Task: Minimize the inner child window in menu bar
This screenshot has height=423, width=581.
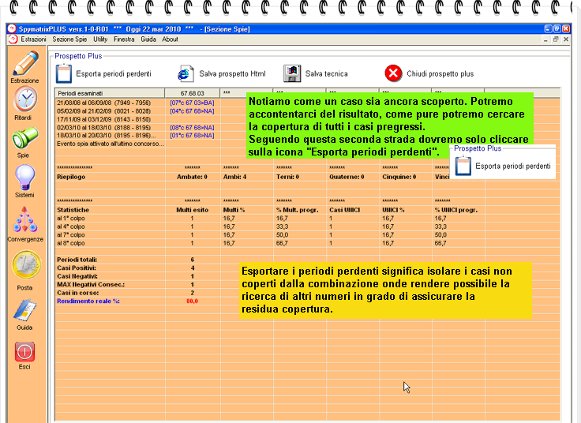Action: 545,39
